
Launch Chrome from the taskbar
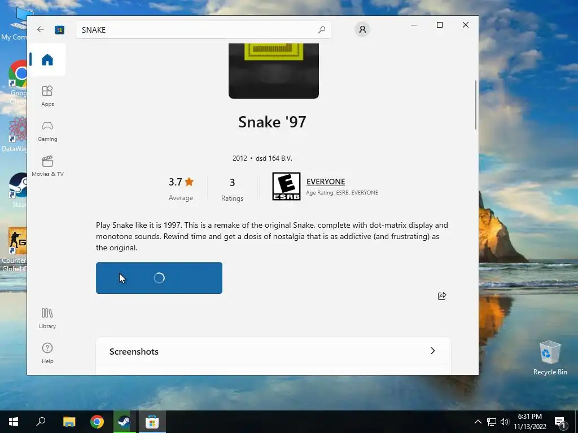tap(97, 422)
